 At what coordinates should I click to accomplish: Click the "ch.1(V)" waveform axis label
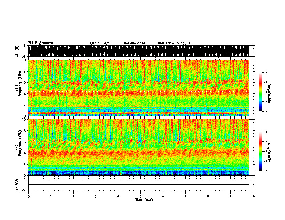pyautogui.click(x=17, y=51)
